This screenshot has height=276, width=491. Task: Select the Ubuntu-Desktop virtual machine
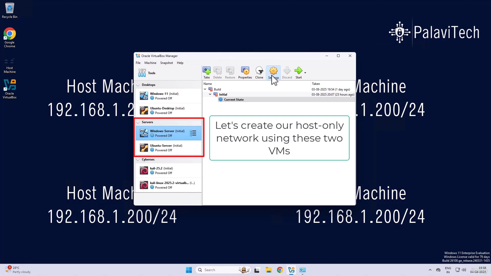pos(168,110)
